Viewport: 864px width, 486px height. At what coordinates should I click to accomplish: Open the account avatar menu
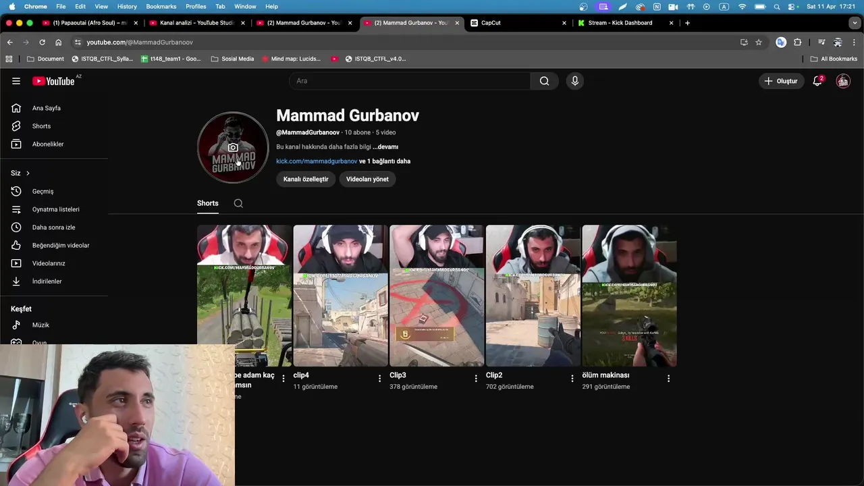point(843,81)
